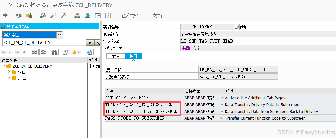
Task: Toggle fullscreen layout window icon
Action: coord(98,15)
